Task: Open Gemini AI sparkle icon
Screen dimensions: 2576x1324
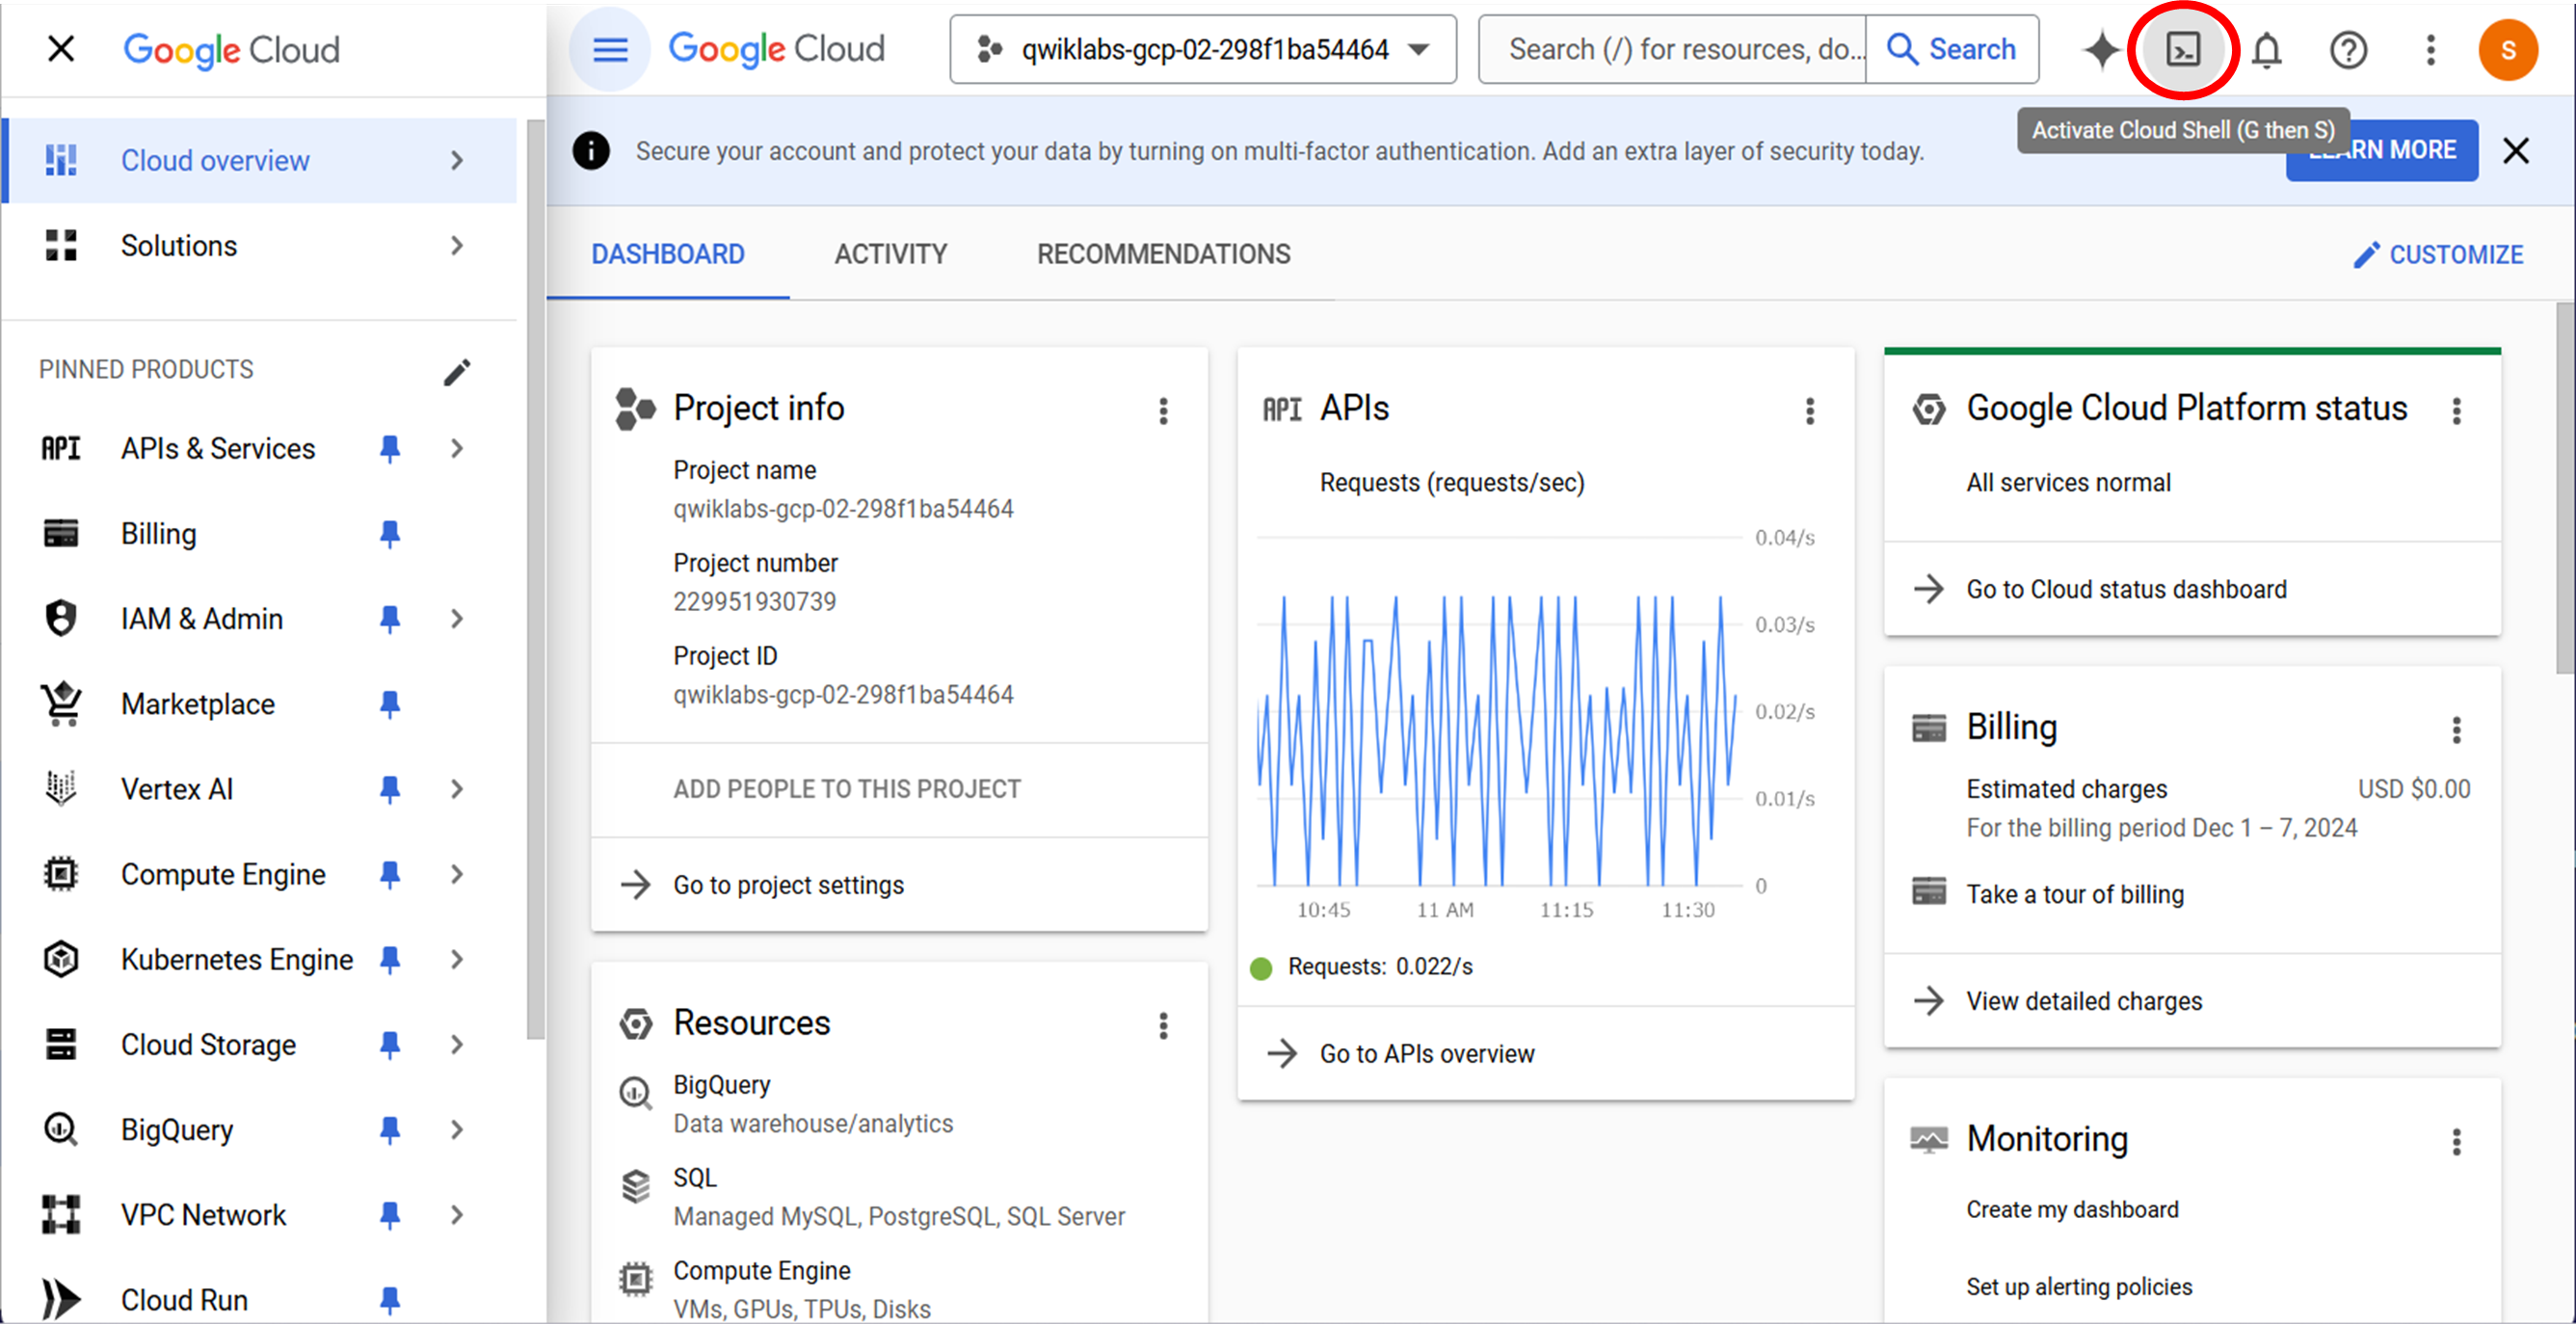Action: 2100,49
